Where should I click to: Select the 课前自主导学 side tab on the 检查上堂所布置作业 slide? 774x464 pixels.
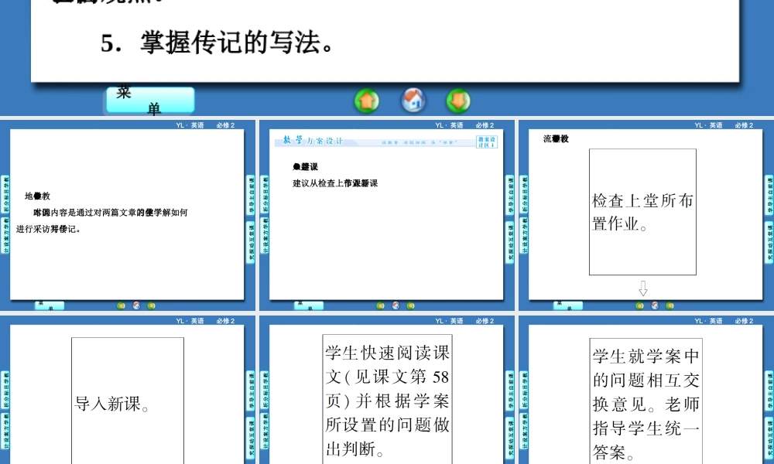coord(769,194)
